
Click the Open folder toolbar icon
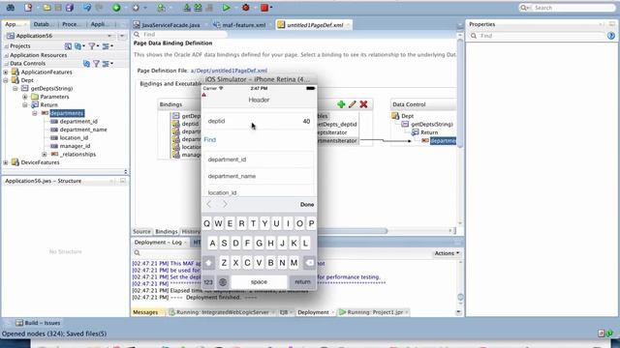[x=46, y=8]
